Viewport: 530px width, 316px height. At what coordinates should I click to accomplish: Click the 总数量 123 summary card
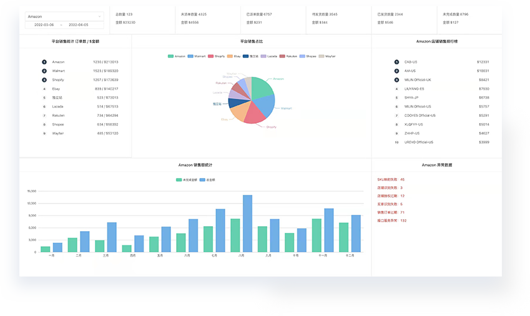coord(142,19)
